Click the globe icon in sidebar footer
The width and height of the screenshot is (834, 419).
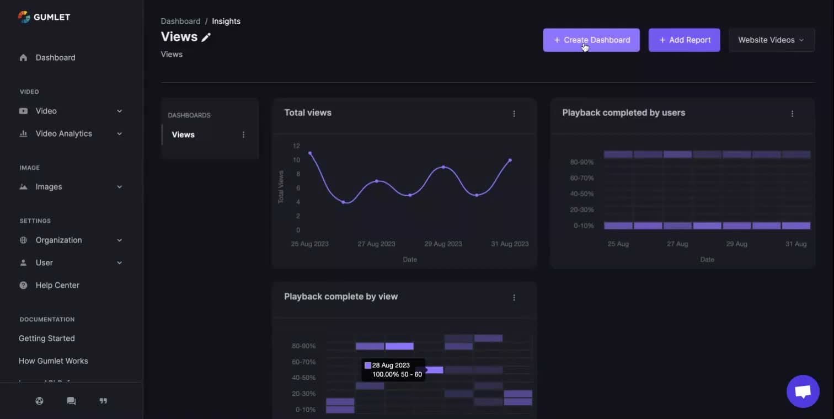pyautogui.click(x=39, y=401)
